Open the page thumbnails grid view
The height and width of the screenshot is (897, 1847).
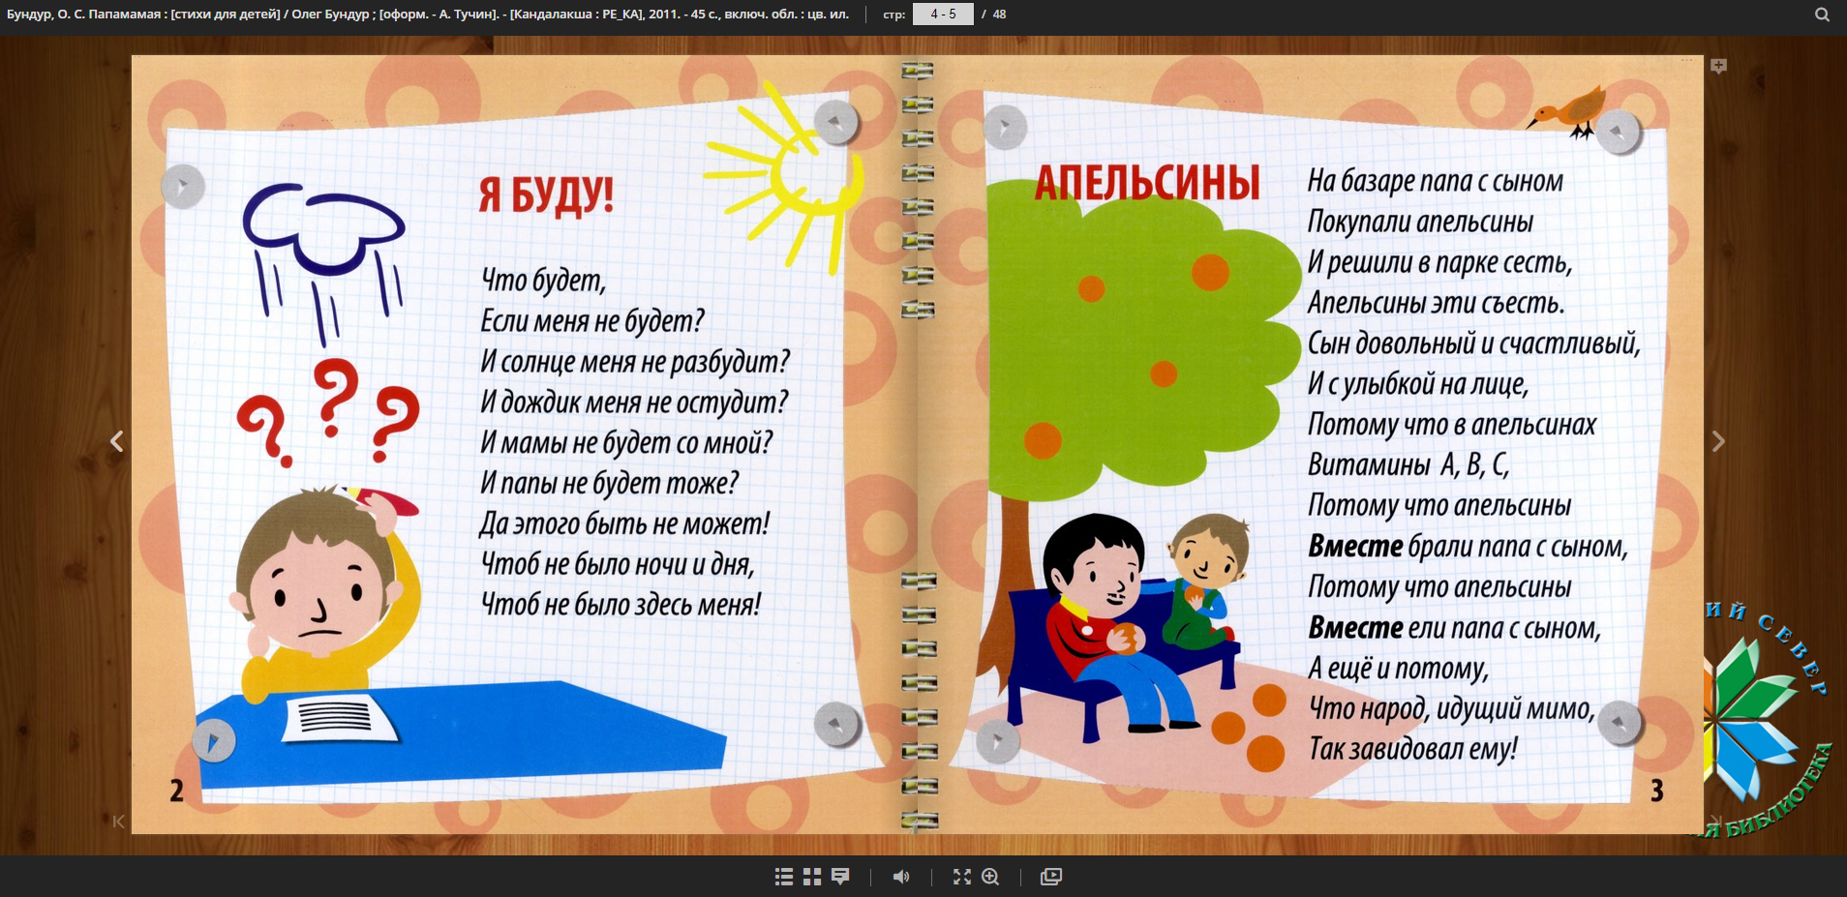[811, 876]
